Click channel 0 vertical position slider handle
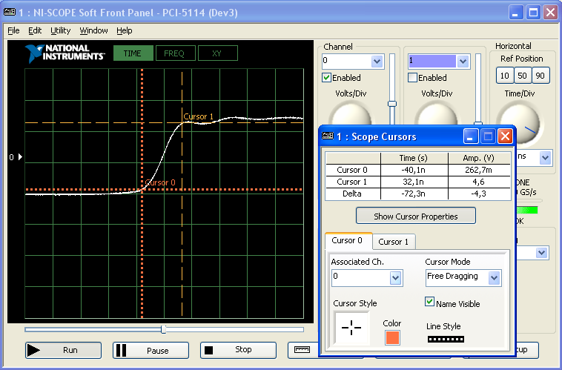The width and height of the screenshot is (562, 370). click(x=392, y=104)
